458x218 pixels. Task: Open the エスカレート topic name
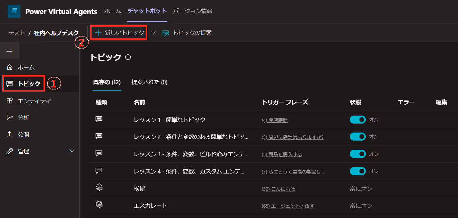click(151, 206)
